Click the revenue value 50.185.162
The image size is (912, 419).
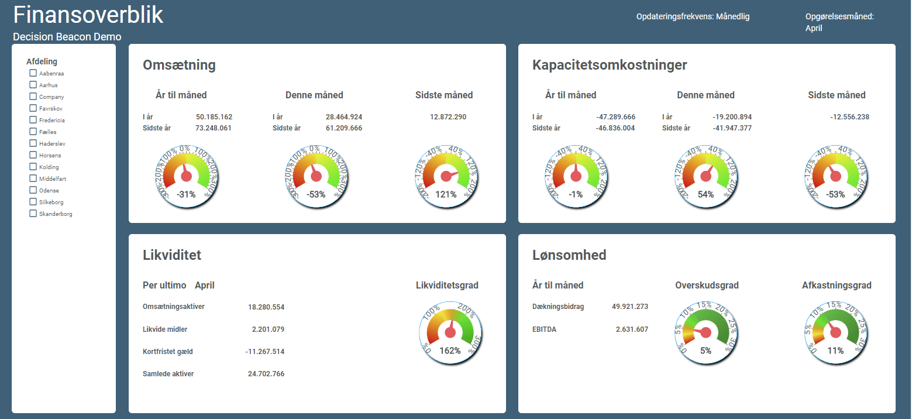click(214, 117)
